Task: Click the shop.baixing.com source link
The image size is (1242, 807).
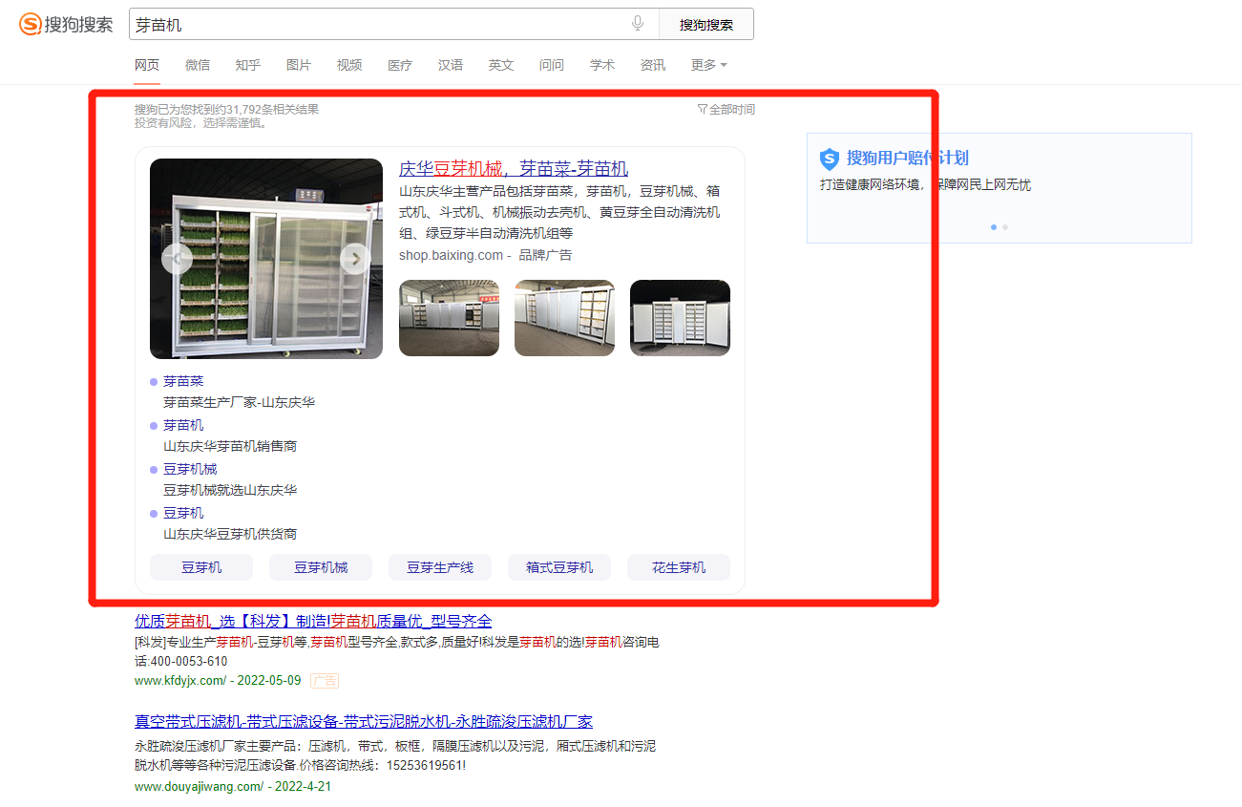Action: pyautogui.click(x=451, y=255)
